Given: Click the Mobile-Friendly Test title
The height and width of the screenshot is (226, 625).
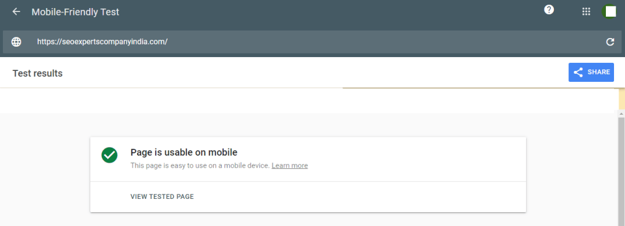Looking at the screenshot, I should coord(75,12).
